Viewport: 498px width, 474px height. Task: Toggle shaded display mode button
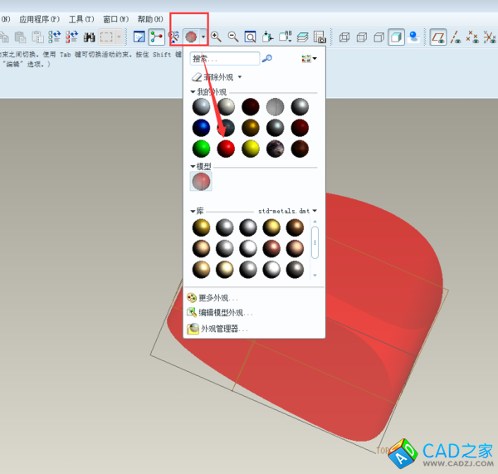pyautogui.click(x=397, y=37)
